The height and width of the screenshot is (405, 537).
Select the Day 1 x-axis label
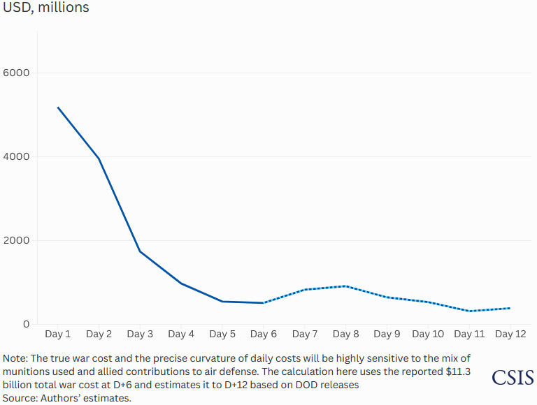pyautogui.click(x=58, y=334)
